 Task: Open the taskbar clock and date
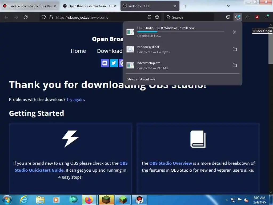(x=259, y=200)
